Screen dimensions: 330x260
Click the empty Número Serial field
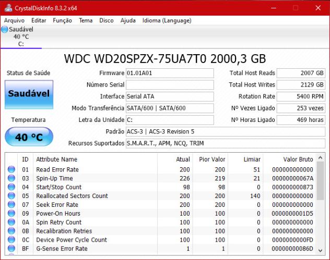click(x=170, y=85)
